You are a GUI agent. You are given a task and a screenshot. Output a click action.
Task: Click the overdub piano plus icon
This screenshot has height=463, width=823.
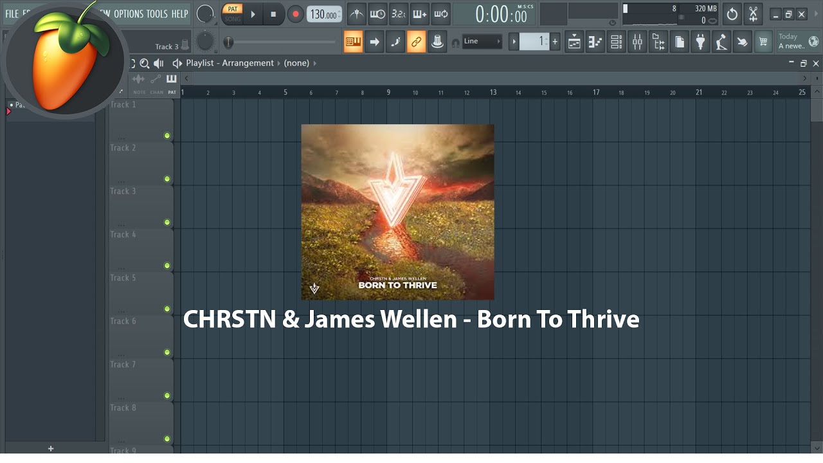coord(420,14)
